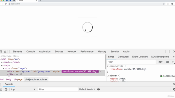
Task: Click the .spinner selector
Action: (112, 76)
